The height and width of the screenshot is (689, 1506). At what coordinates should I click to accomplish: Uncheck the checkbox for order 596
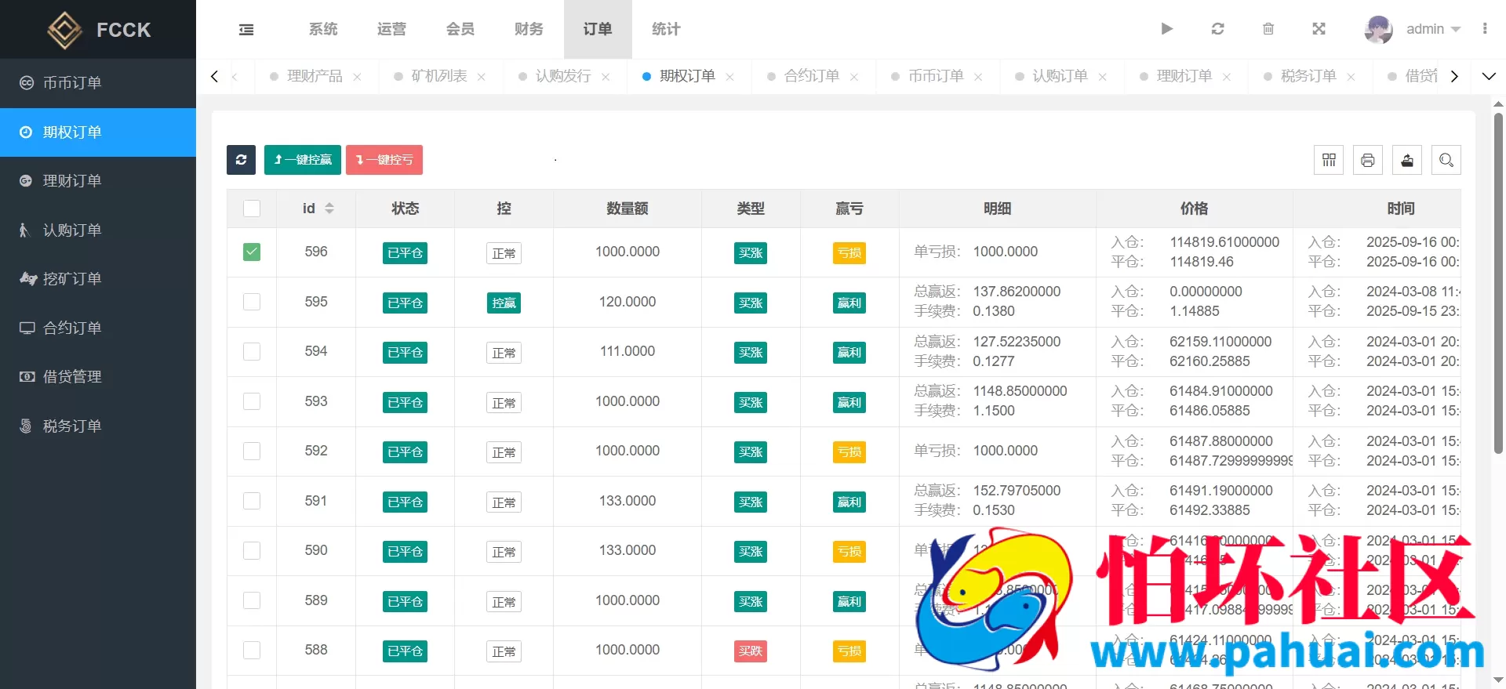pyautogui.click(x=252, y=252)
